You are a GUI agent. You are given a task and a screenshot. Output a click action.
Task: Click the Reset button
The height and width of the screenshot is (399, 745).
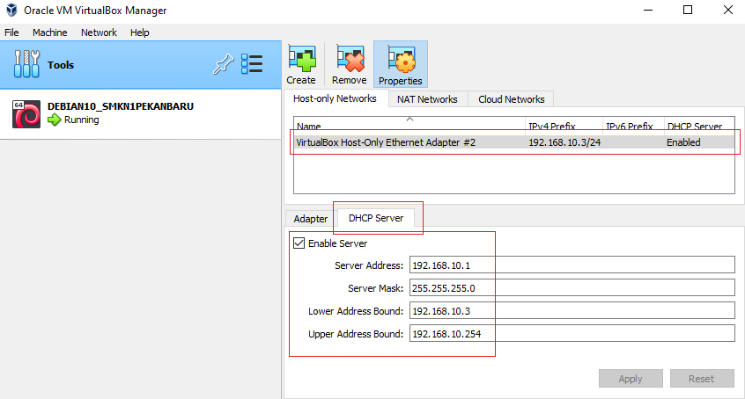[x=701, y=379]
